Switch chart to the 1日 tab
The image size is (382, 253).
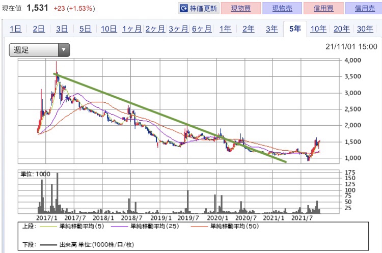click(x=15, y=29)
